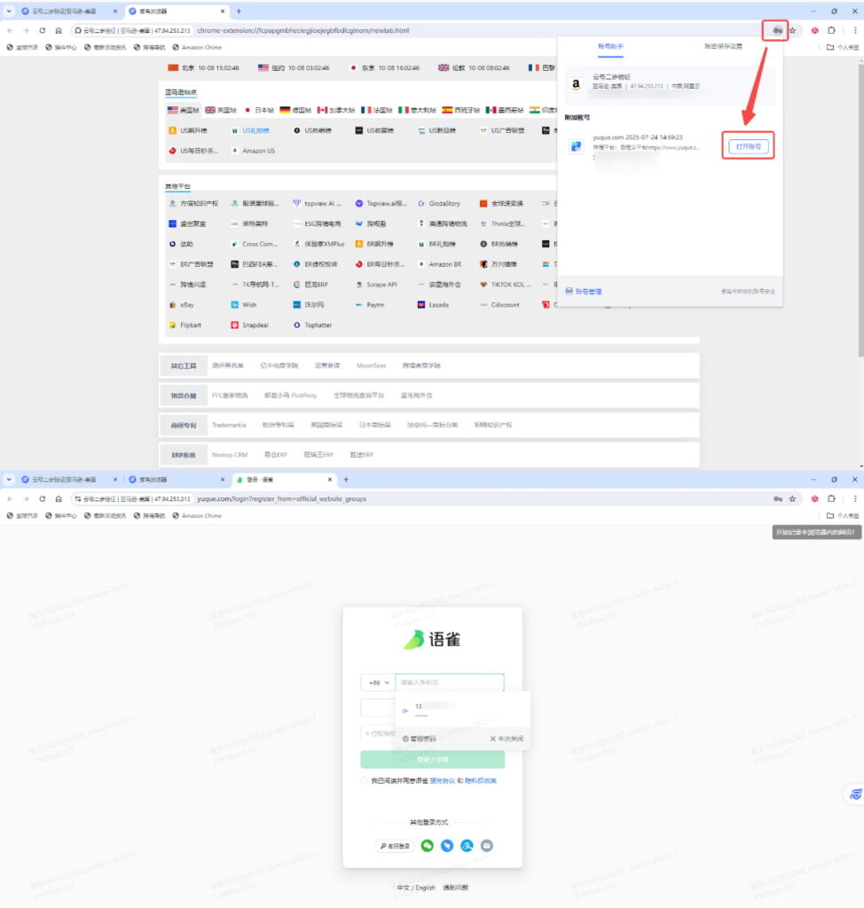Switch to the second popup tab for password settings
The width and height of the screenshot is (864, 908).
click(x=723, y=46)
